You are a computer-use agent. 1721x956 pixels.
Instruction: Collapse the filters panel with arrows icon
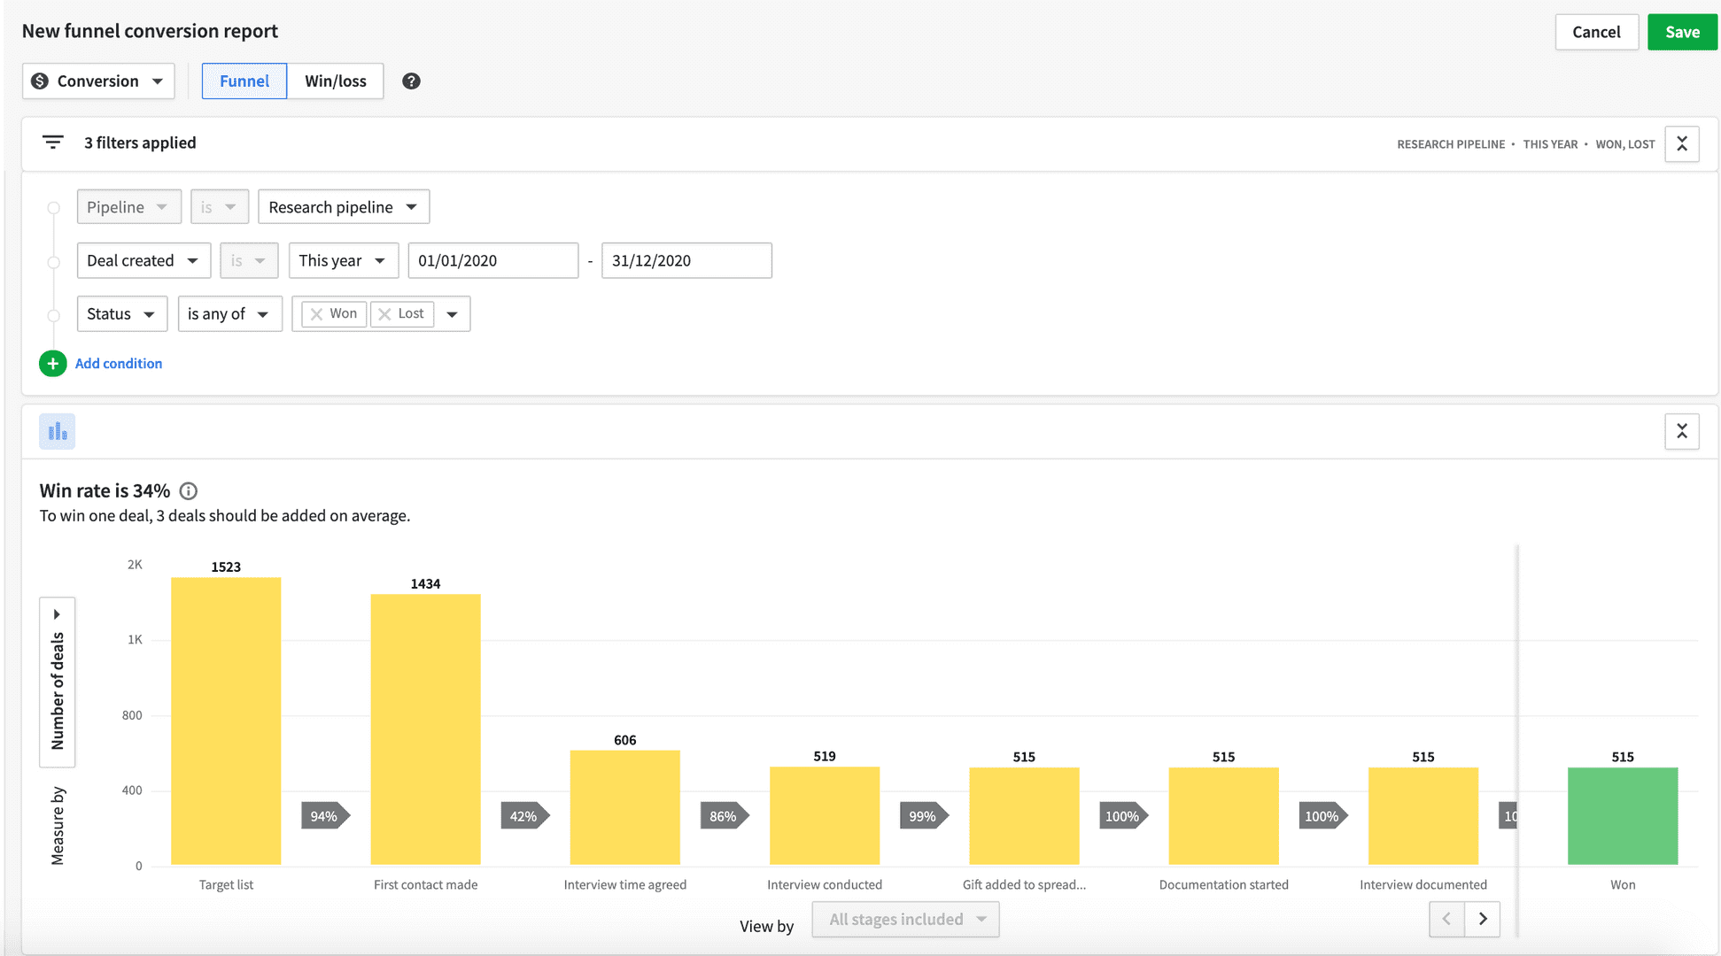pos(1681,143)
